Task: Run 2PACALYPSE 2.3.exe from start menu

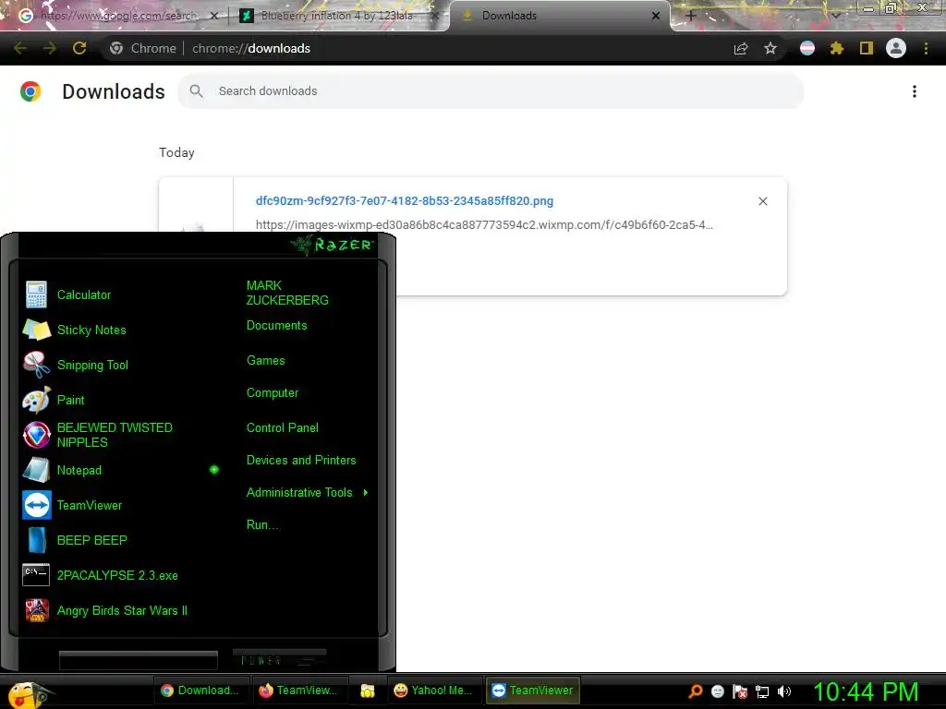Action: [121, 575]
